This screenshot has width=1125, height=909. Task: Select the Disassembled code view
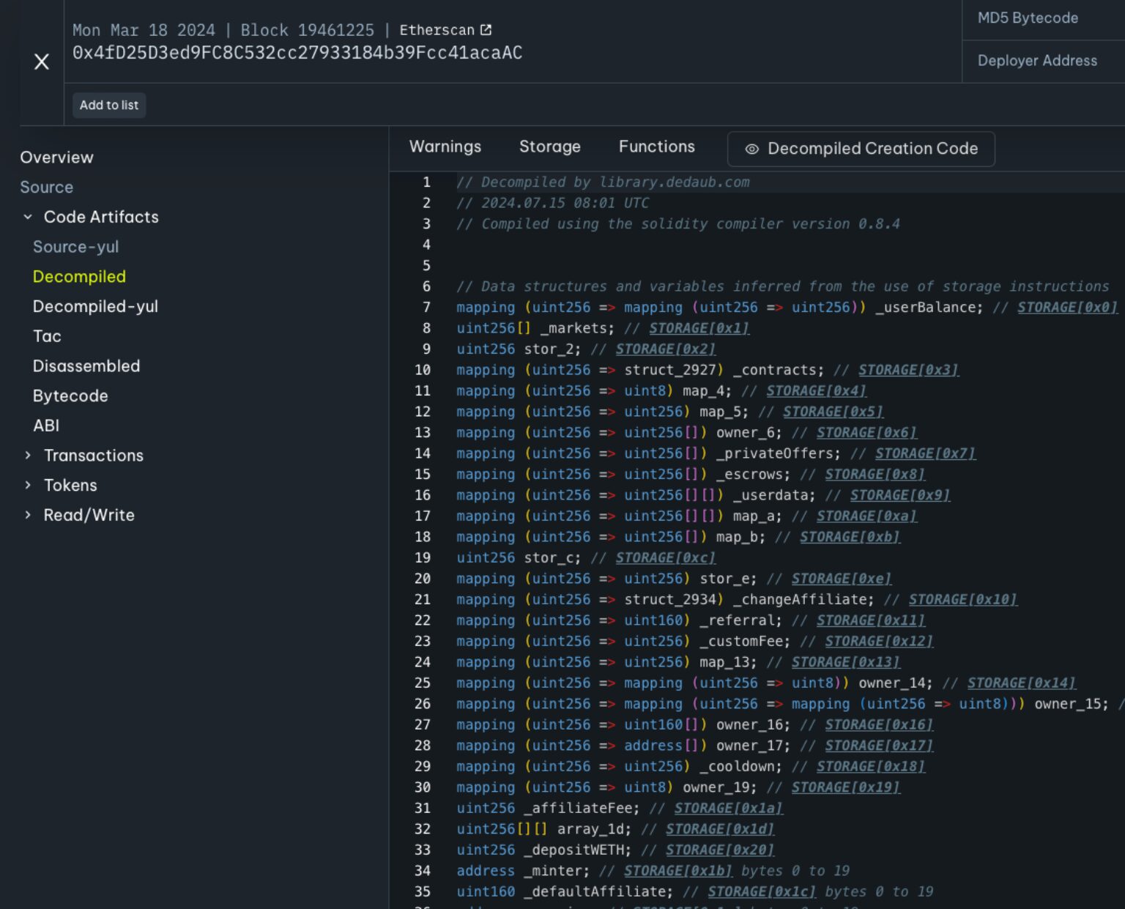pyautogui.click(x=86, y=366)
